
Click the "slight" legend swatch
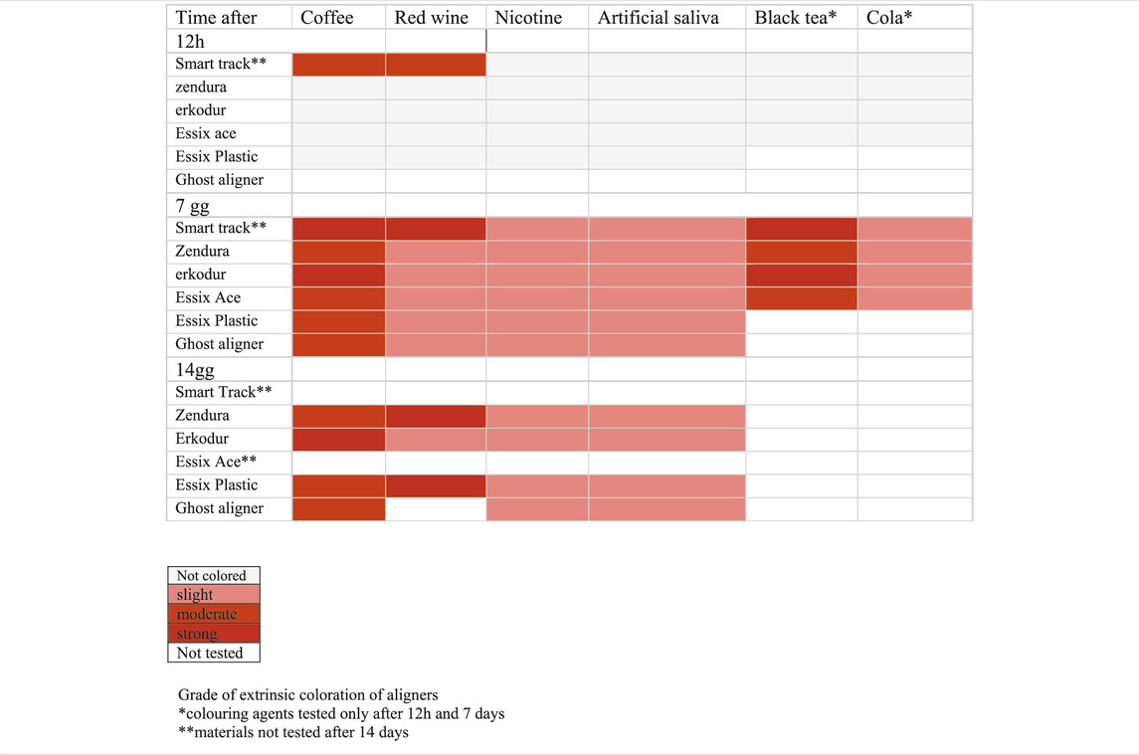tap(214, 595)
